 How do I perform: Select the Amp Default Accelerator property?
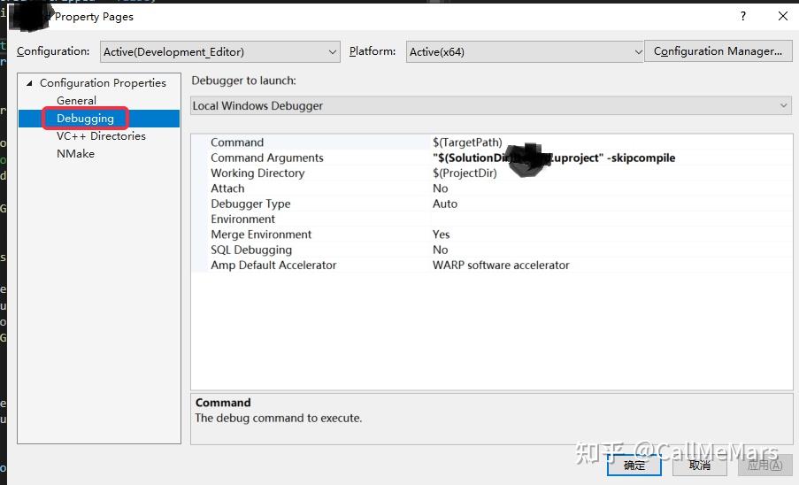coord(273,265)
